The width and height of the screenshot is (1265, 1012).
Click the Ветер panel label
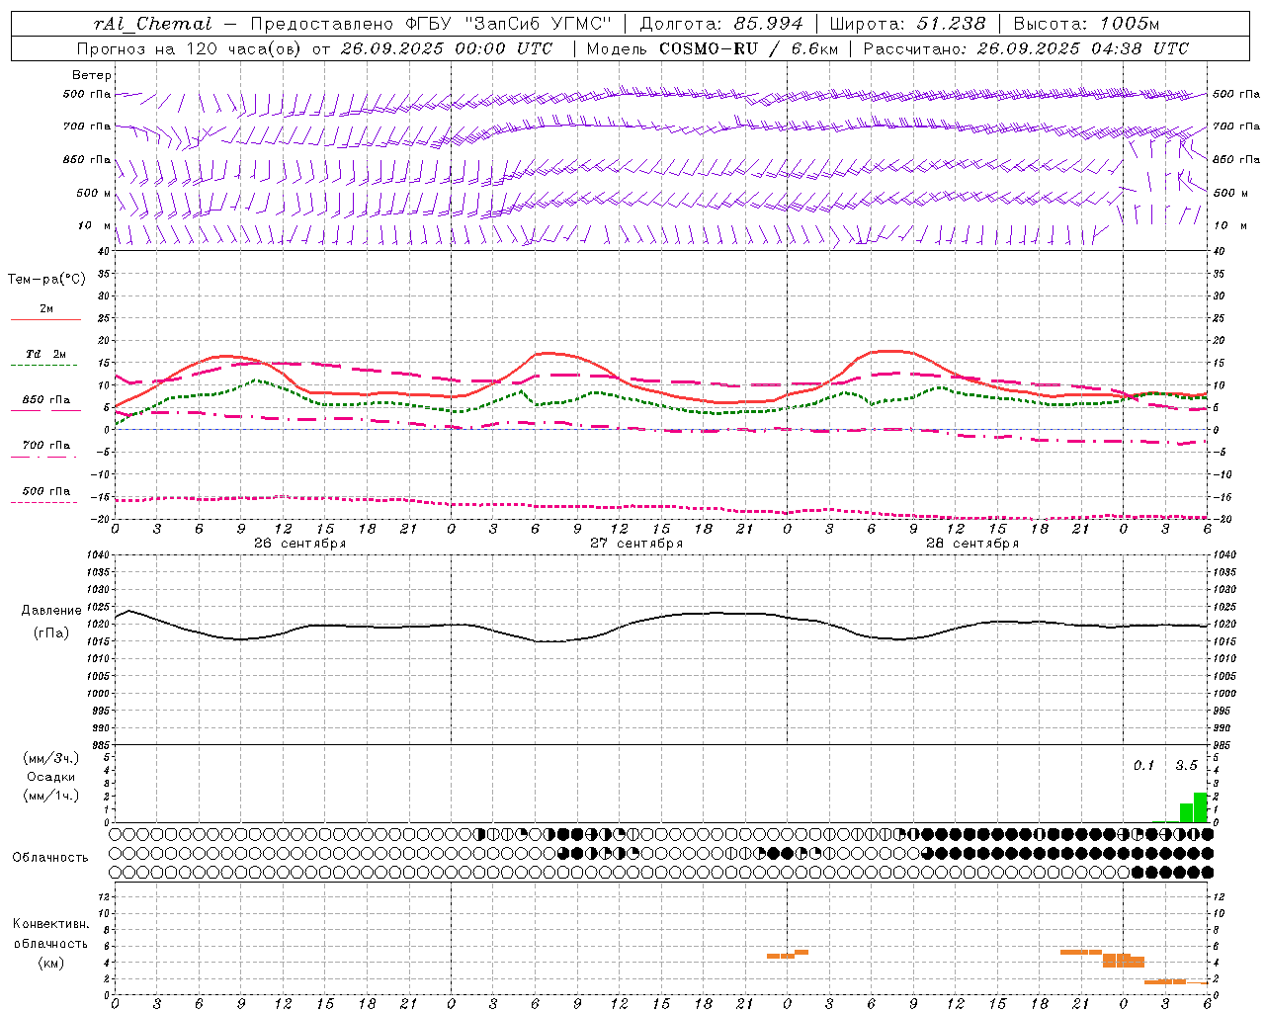pos(92,75)
